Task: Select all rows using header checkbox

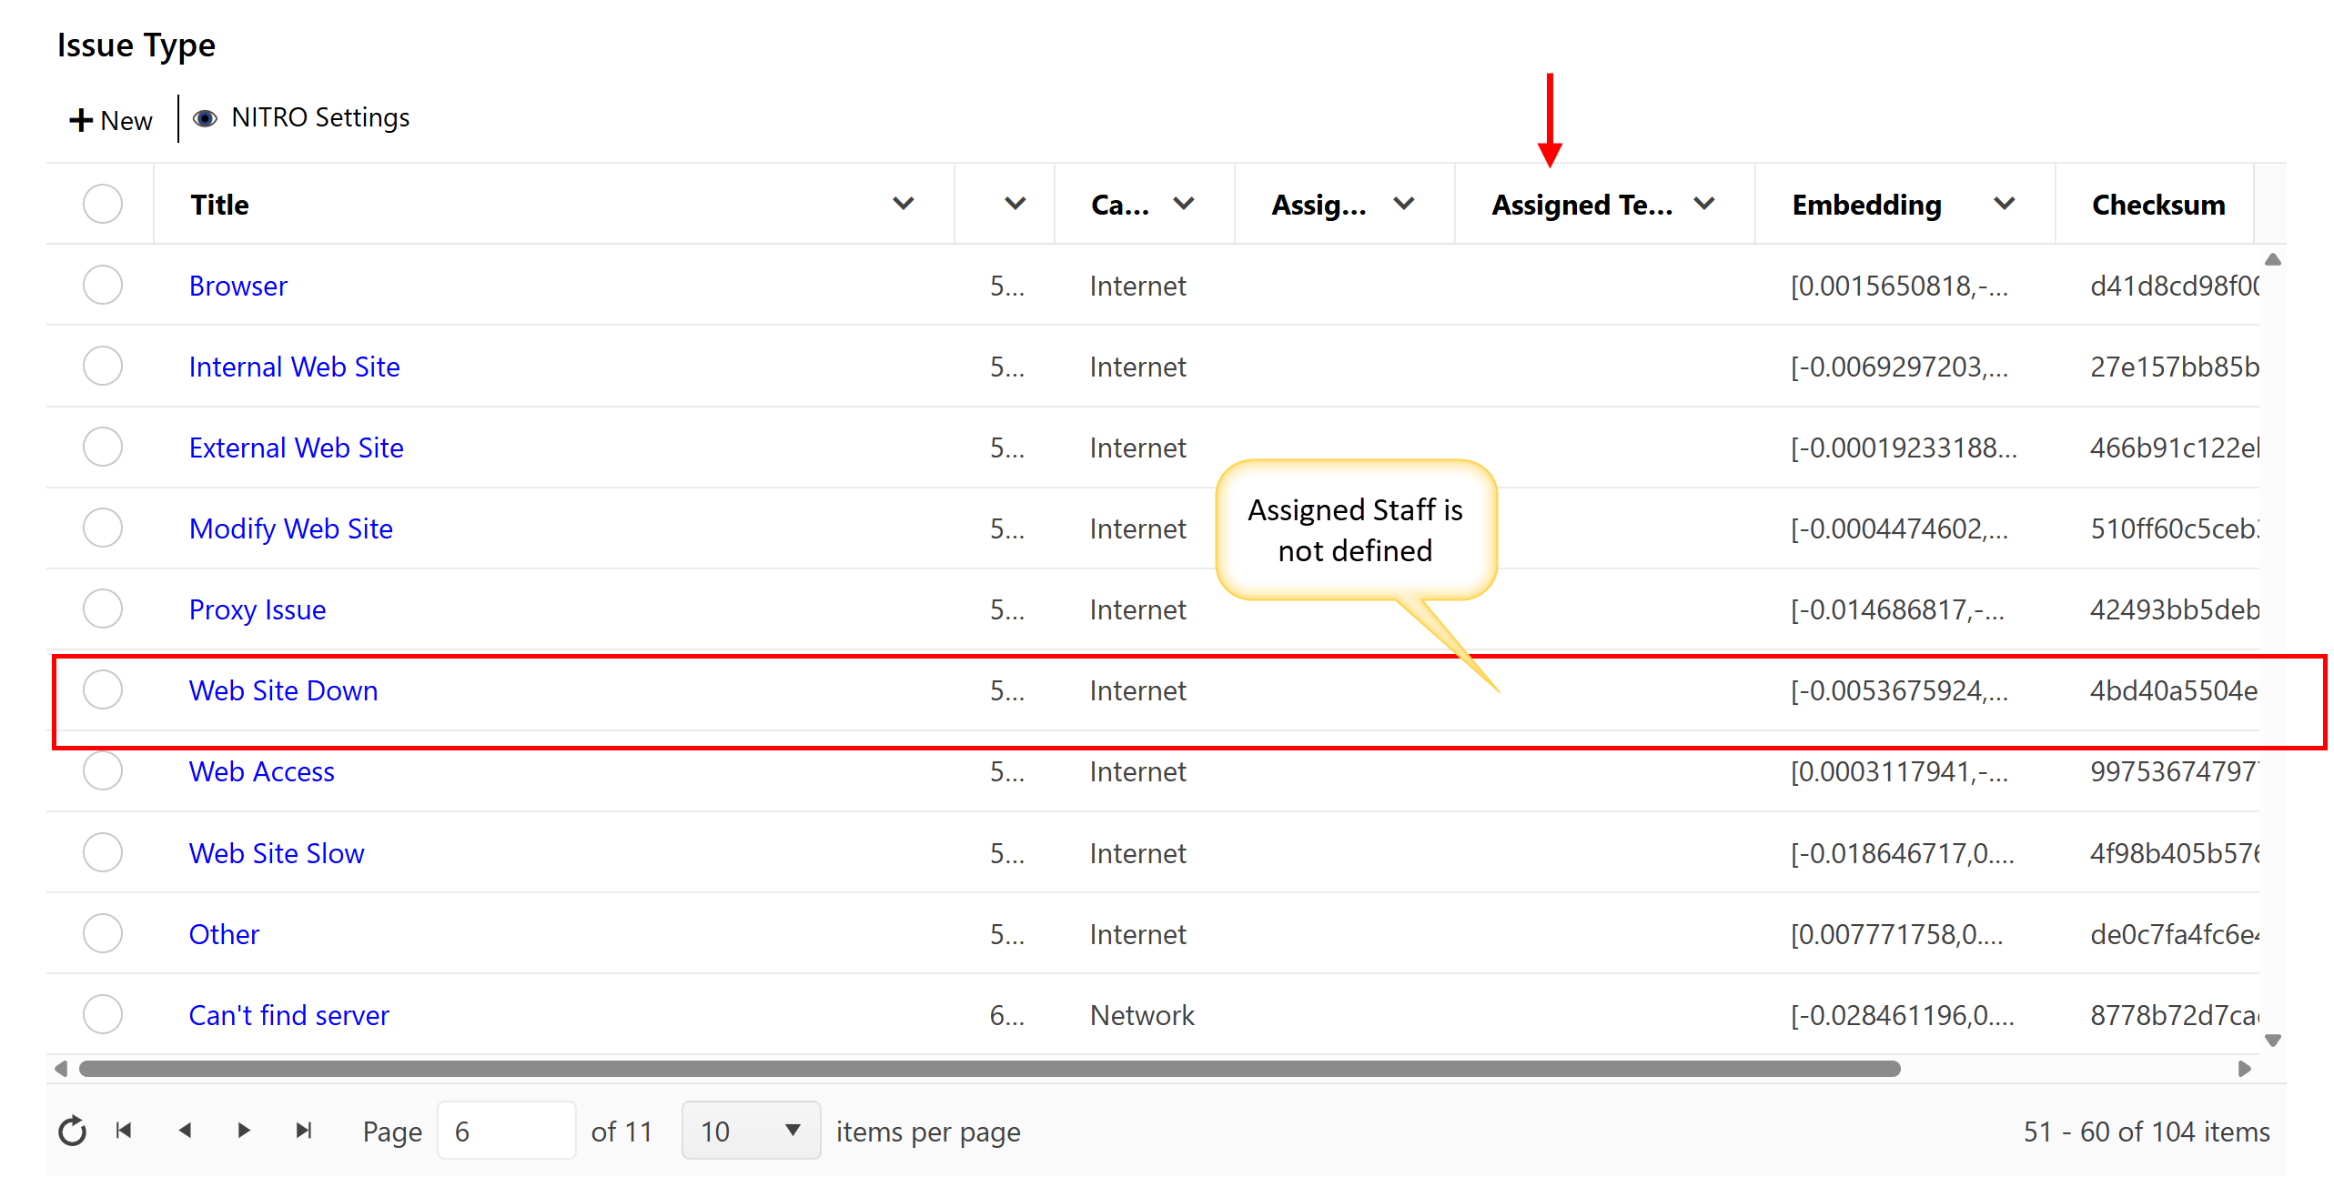Action: (x=103, y=204)
